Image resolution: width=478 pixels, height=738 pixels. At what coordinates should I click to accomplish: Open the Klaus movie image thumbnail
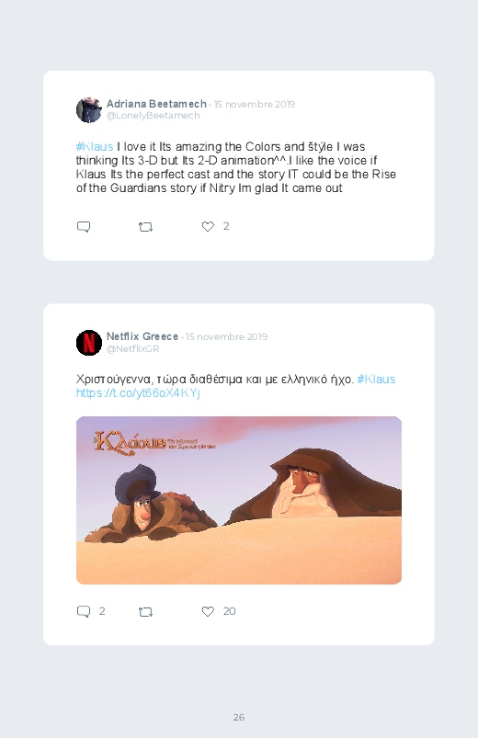click(239, 500)
